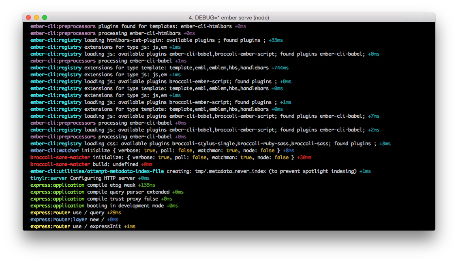The width and height of the screenshot is (458, 263).
Task: Click the "express:router:layer" label
Action: [x=59, y=220]
